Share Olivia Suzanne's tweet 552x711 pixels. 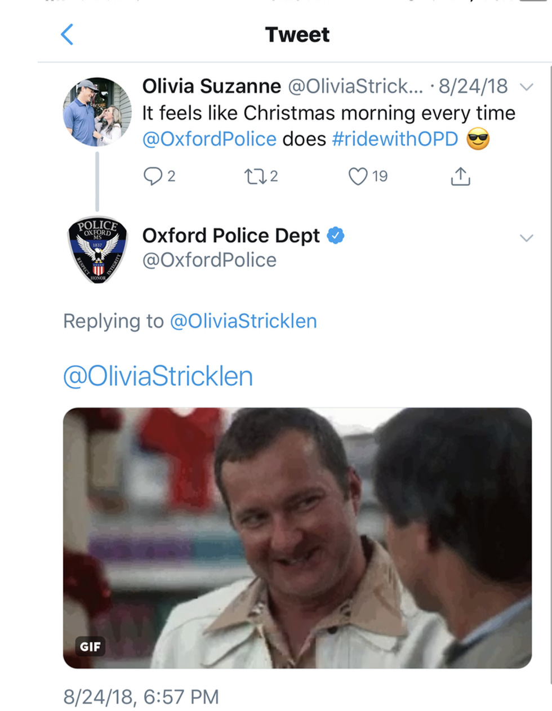(460, 176)
